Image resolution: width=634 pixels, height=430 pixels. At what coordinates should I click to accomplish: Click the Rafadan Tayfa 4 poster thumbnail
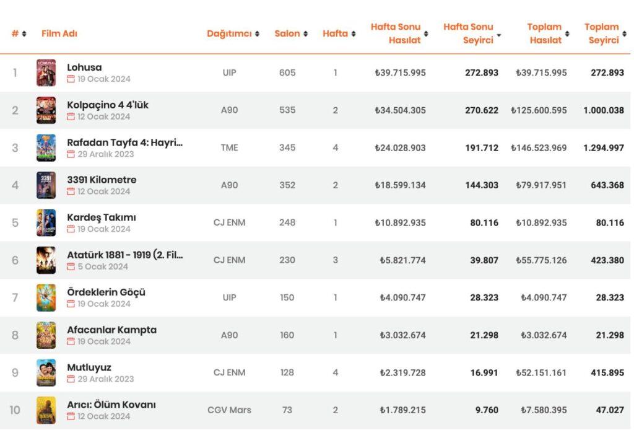[x=46, y=148]
